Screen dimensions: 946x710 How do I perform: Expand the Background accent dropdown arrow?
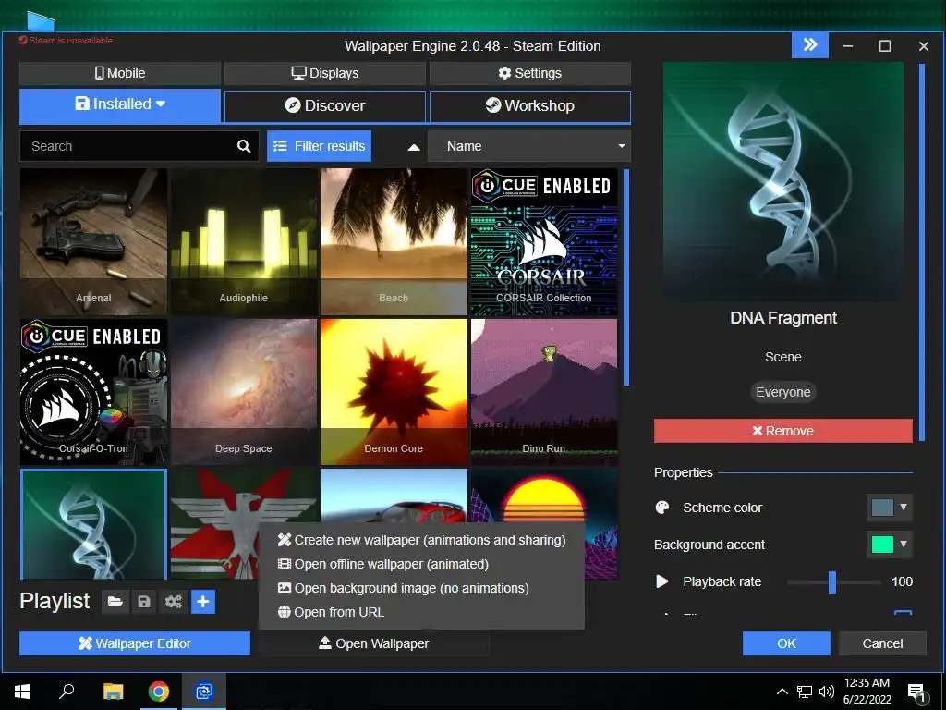pos(904,544)
